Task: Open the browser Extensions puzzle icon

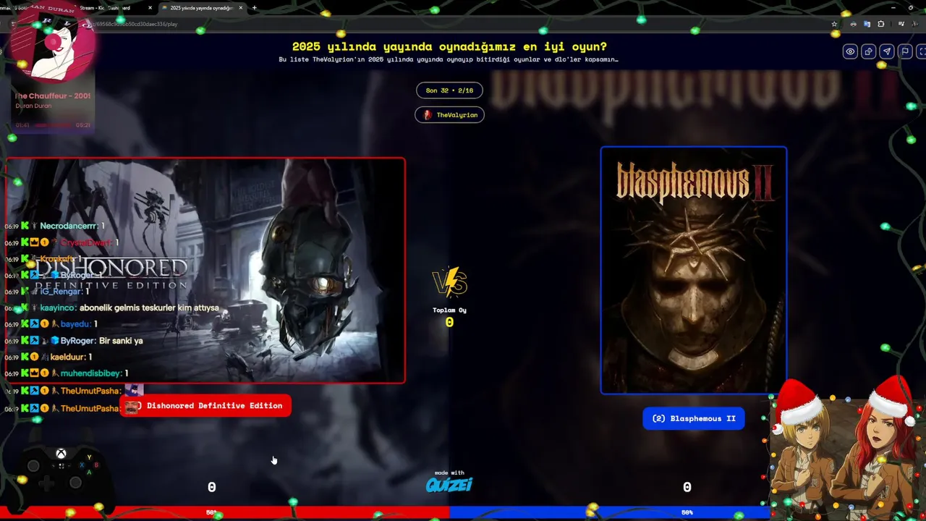Action: (880, 24)
